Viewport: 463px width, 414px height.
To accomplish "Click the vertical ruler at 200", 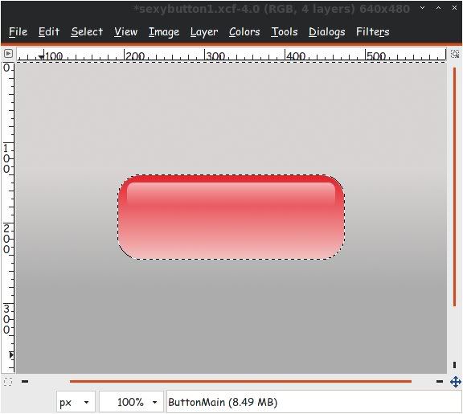I will (x=6, y=239).
